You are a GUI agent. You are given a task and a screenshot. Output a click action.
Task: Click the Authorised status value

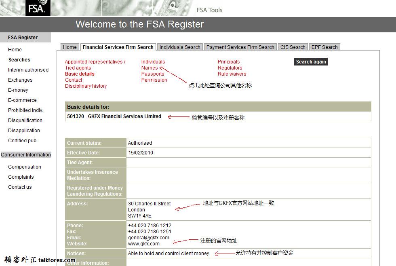pos(140,143)
